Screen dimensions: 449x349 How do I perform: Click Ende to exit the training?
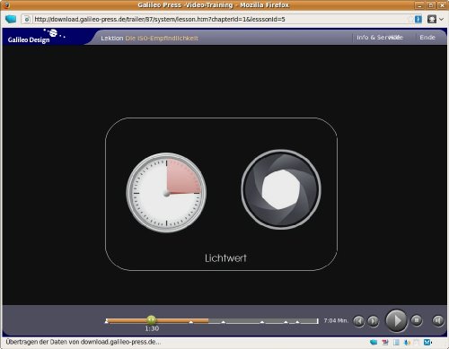click(427, 38)
